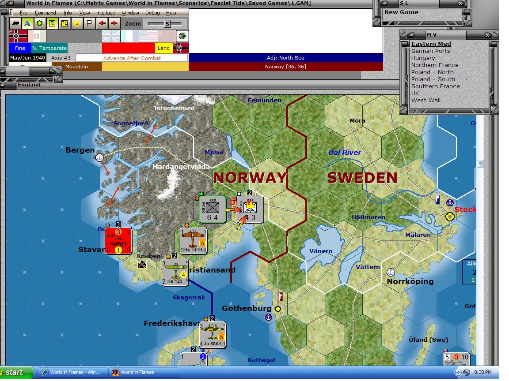The width and height of the screenshot is (509, 381).
Task: Click the green circular indicator button
Action: [x=182, y=36]
